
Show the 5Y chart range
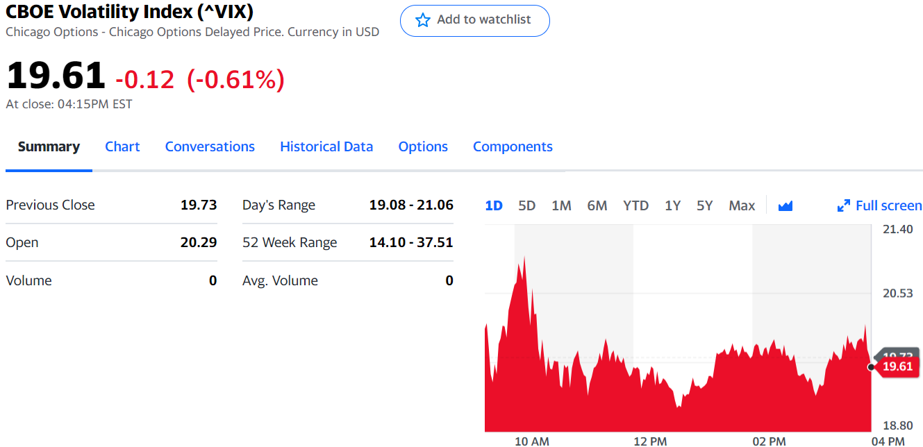click(705, 205)
